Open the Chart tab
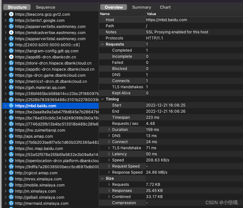 point(165,7)
